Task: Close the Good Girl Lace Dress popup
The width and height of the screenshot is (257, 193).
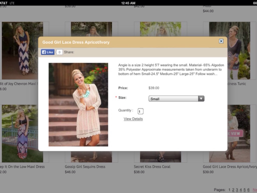Action: point(221,41)
